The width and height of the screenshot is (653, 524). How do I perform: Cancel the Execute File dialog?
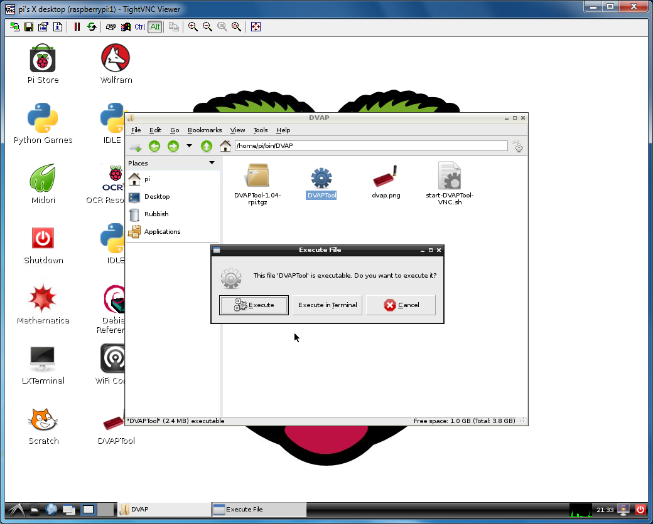401,305
